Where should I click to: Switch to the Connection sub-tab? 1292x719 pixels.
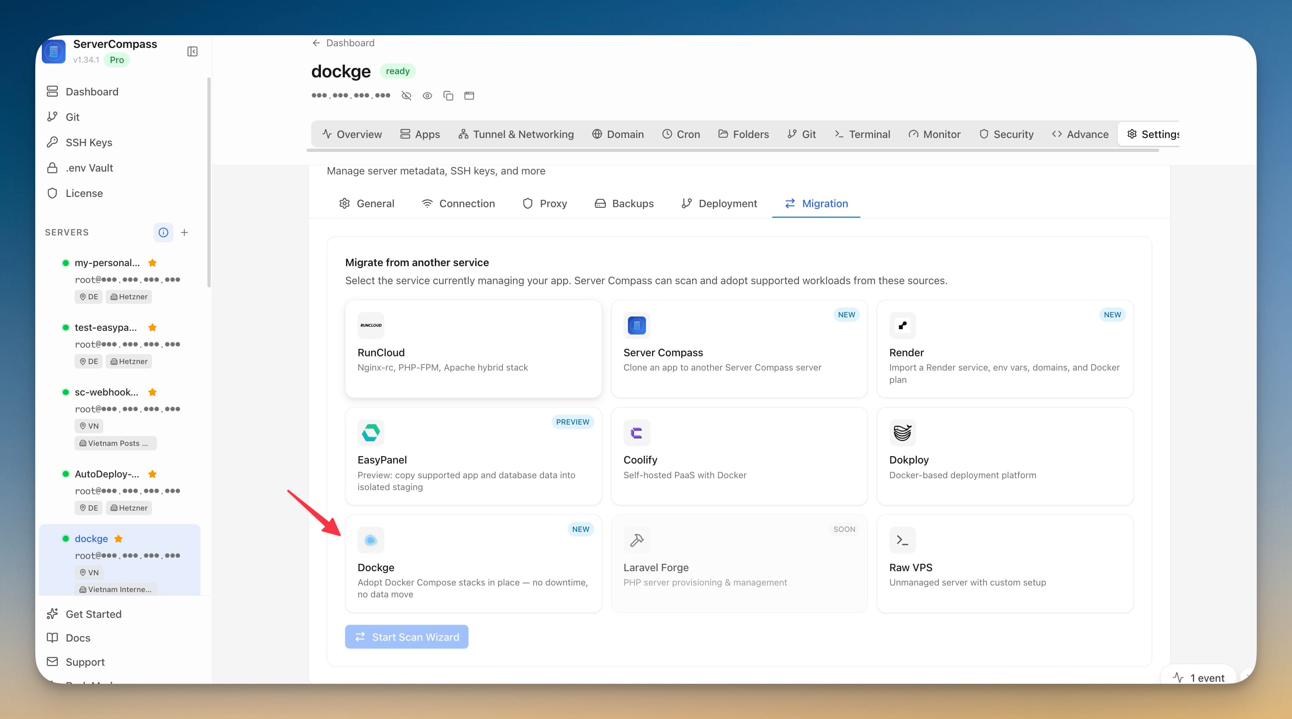point(458,203)
